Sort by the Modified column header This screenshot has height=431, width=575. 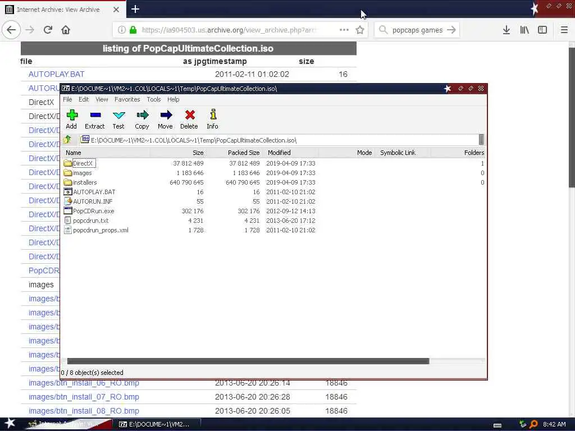pos(290,153)
